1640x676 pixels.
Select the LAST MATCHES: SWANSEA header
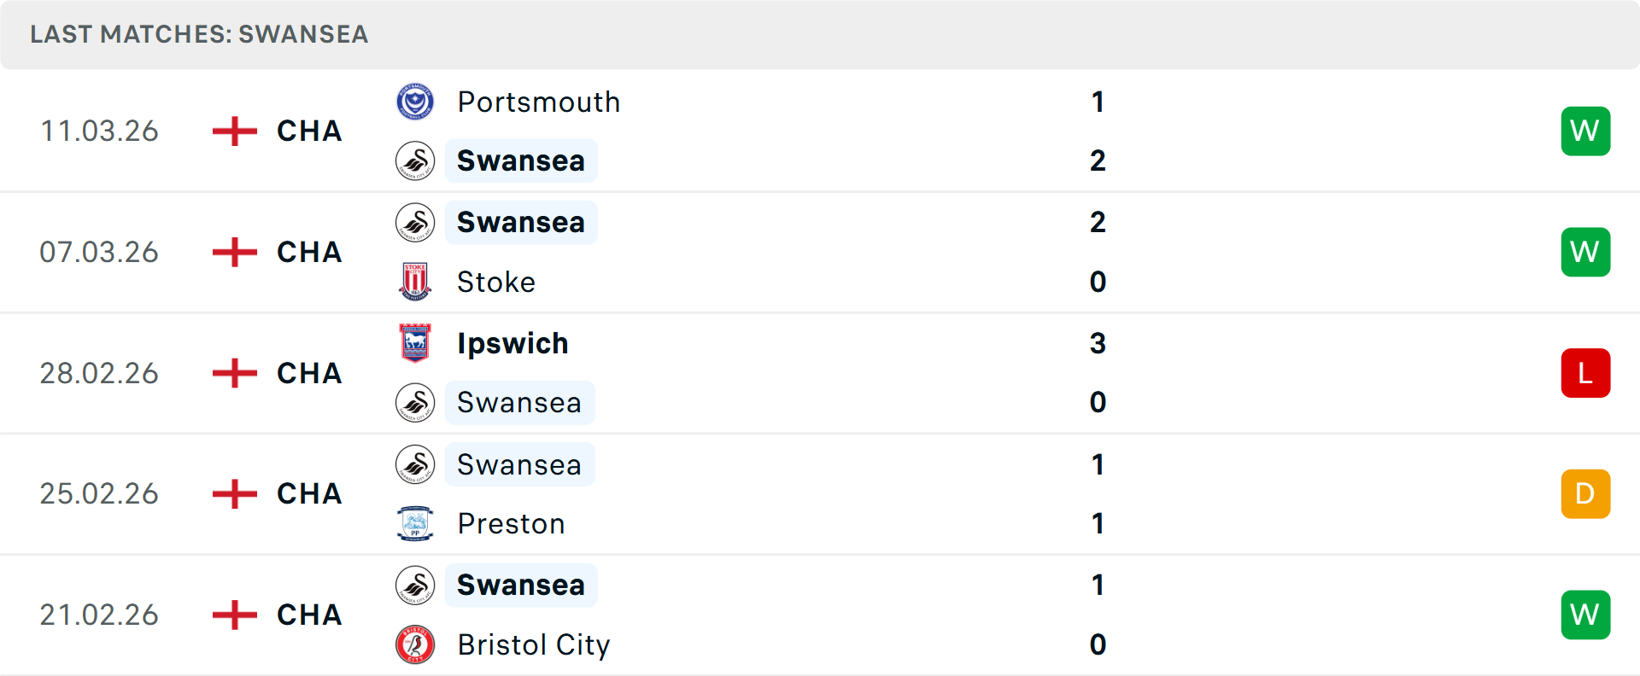tap(198, 34)
